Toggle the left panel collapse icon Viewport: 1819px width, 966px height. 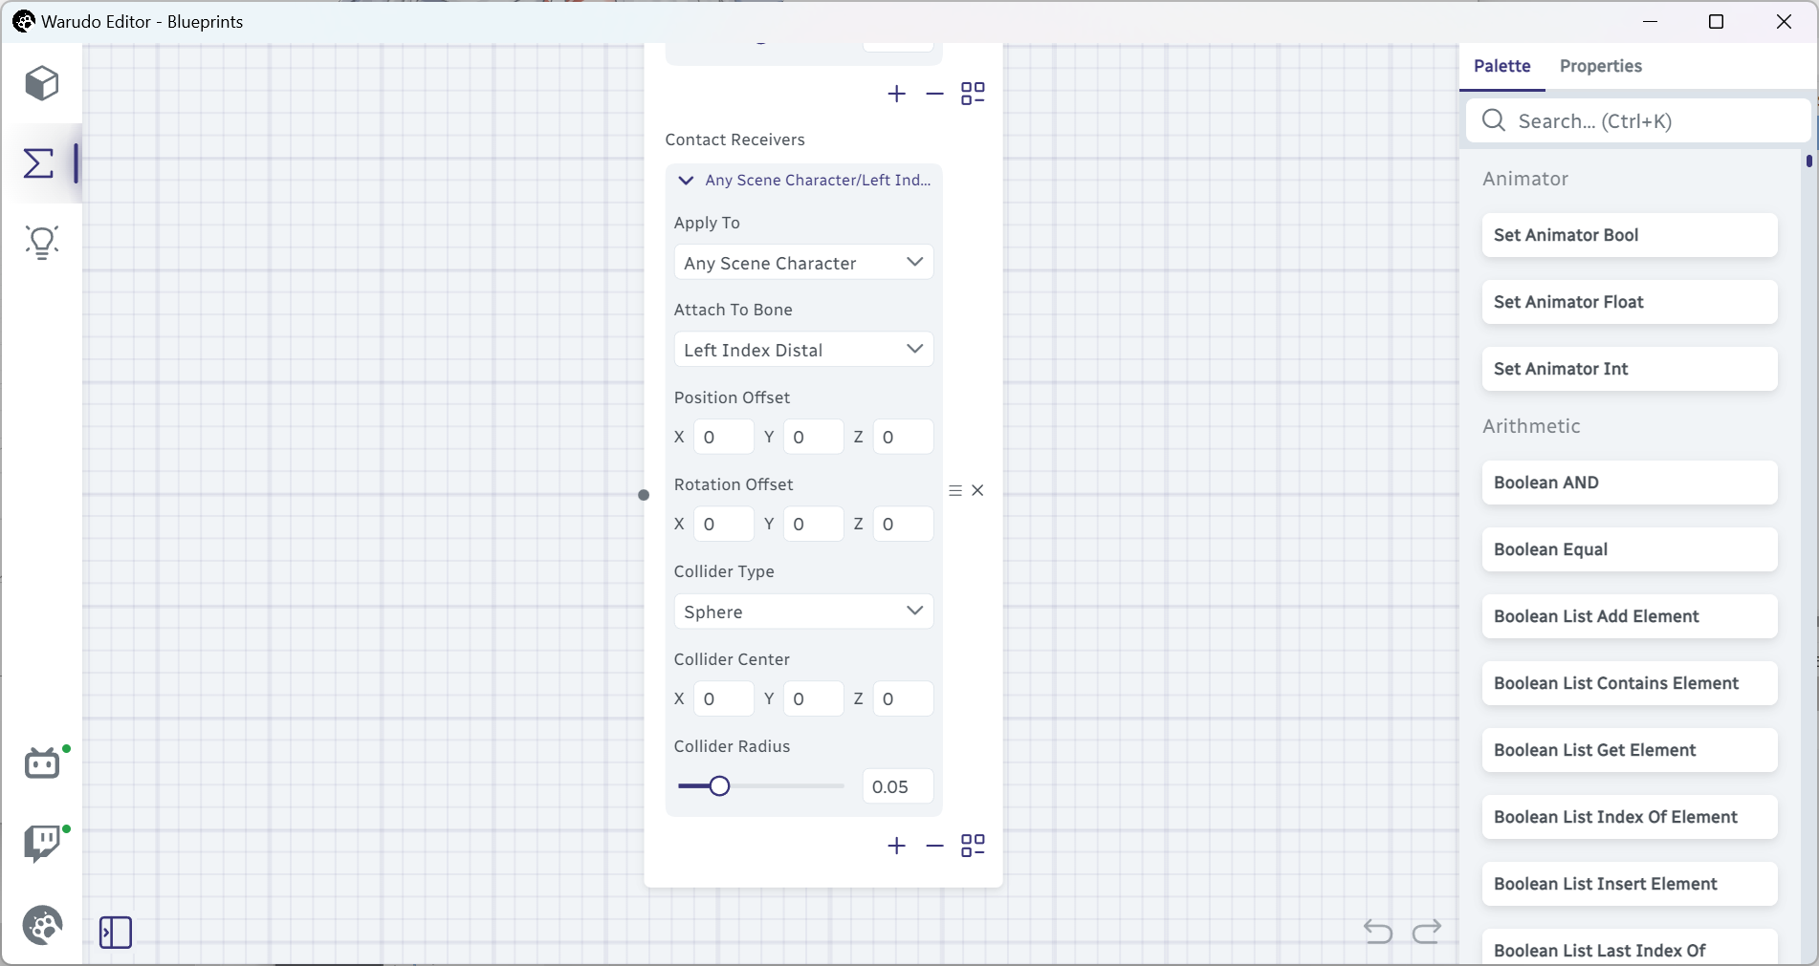(116, 933)
